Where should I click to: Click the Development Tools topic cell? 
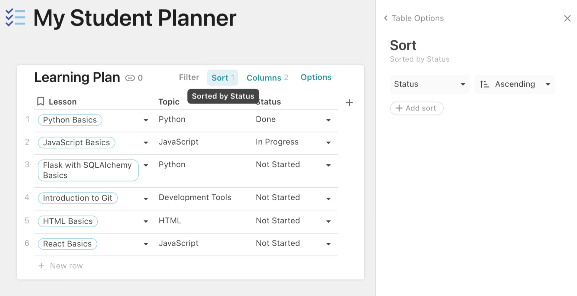(195, 198)
